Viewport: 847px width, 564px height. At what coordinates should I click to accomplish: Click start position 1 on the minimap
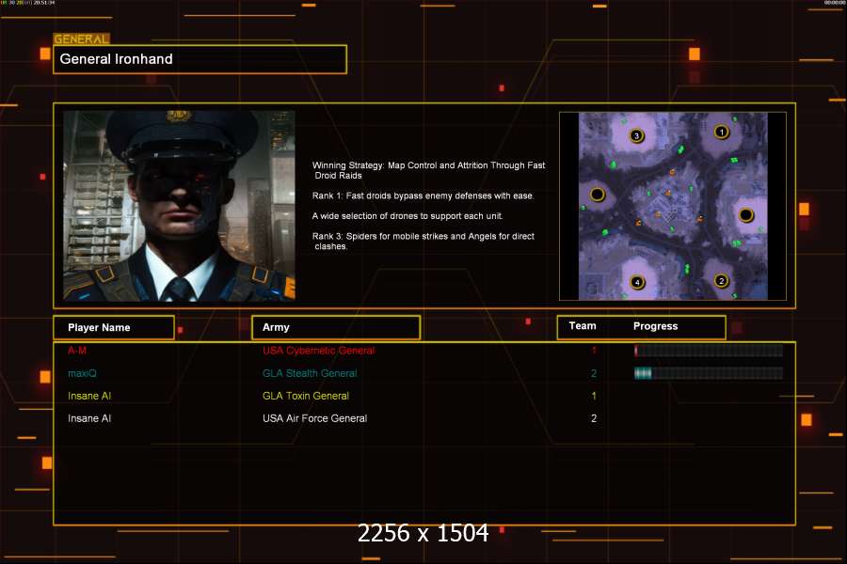(x=721, y=132)
